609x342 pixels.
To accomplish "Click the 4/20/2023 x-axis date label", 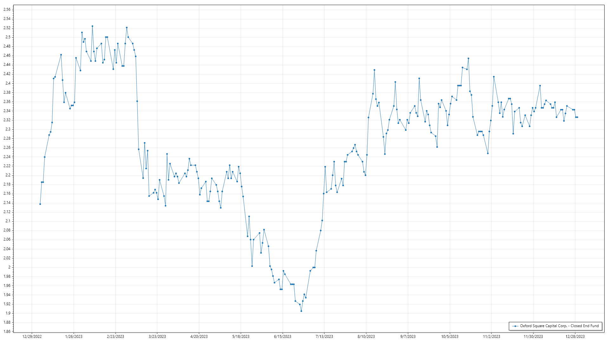I will click(x=199, y=337).
